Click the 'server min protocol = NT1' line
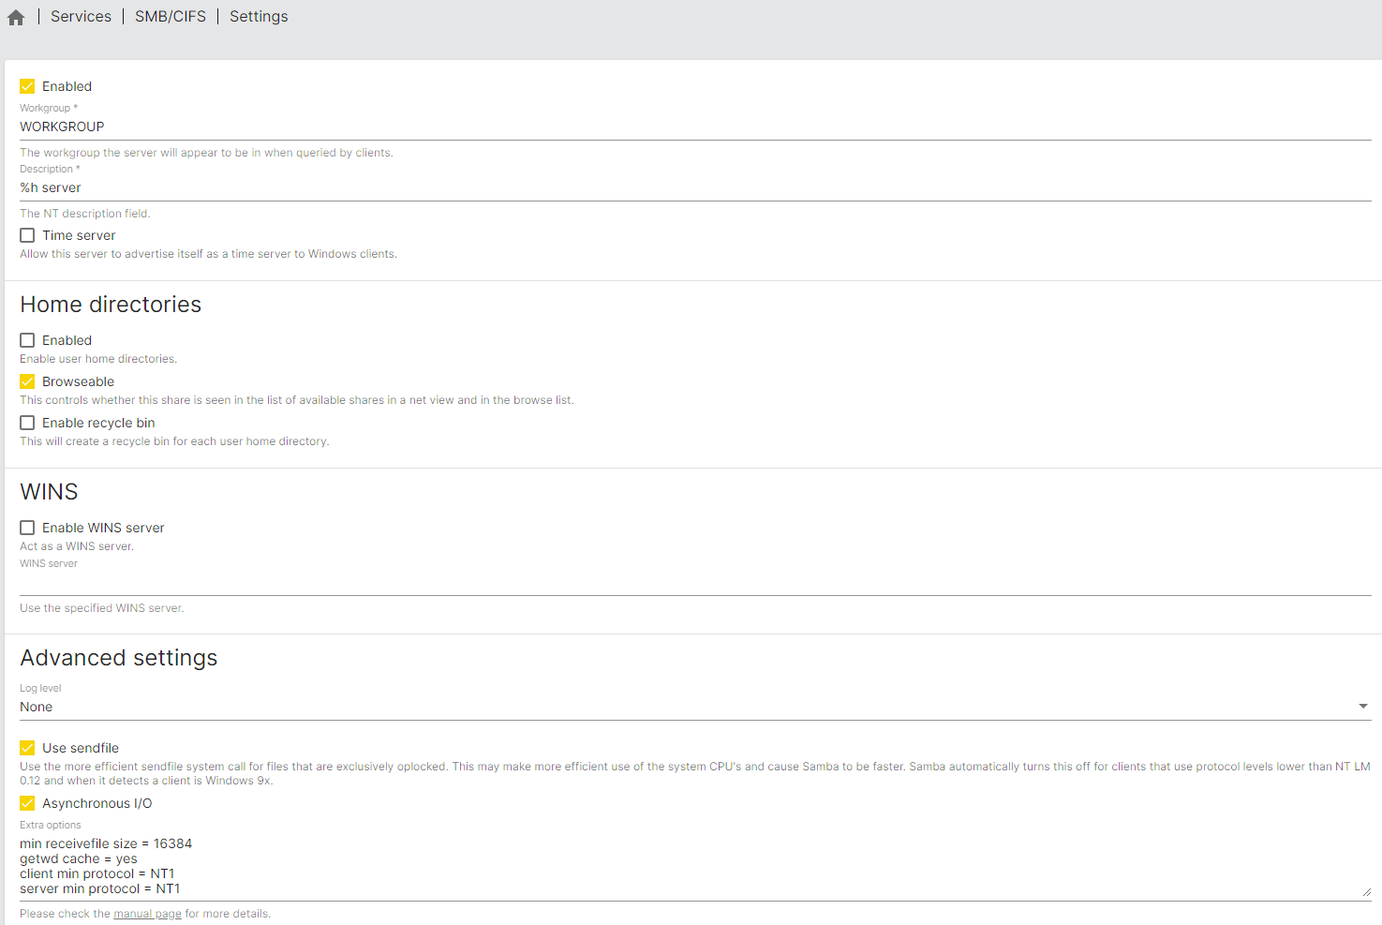Viewport: 1382px width, 925px height. point(99,888)
